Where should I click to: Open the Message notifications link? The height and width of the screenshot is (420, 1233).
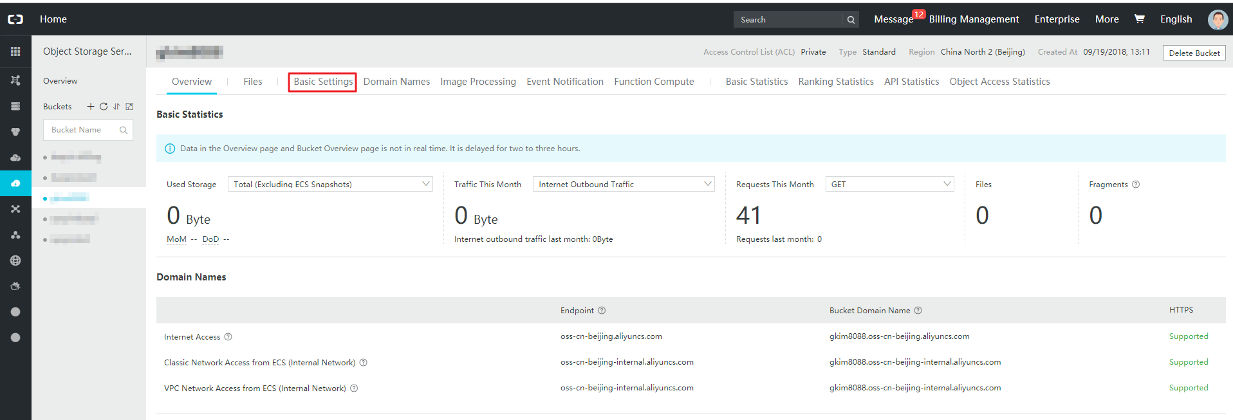point(893,19)
